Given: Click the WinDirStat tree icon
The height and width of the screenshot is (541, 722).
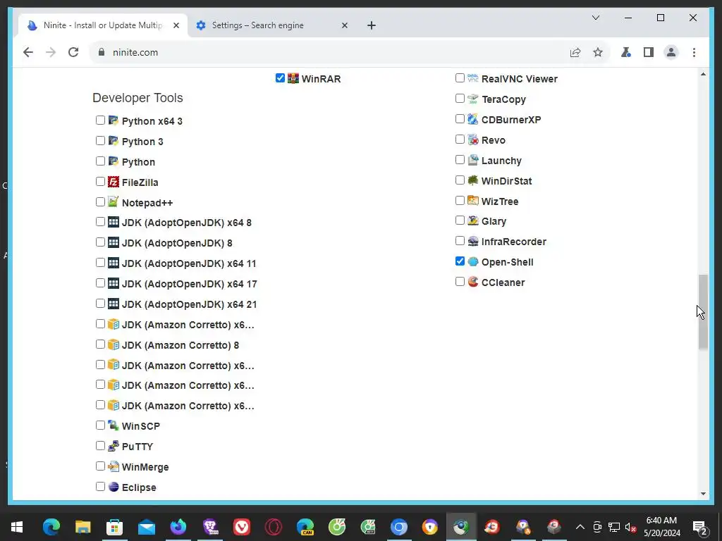Looking at the screenshot, I should click(473, 180).
